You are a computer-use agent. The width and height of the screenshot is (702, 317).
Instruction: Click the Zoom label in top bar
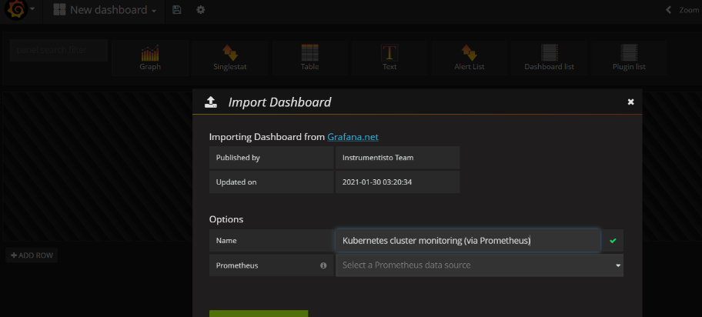[x=689, y=10]
